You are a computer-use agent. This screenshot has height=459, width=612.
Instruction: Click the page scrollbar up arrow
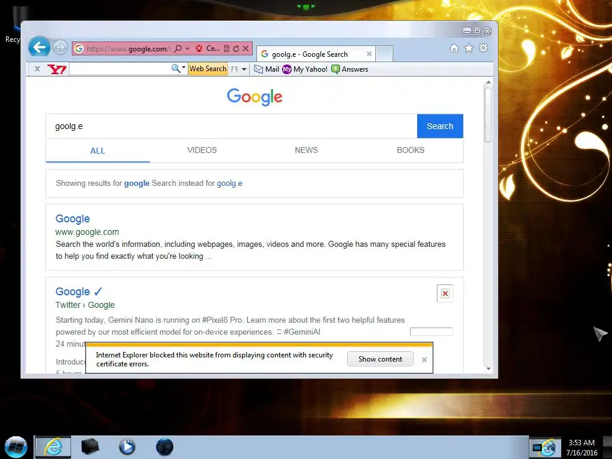[488, 82]
